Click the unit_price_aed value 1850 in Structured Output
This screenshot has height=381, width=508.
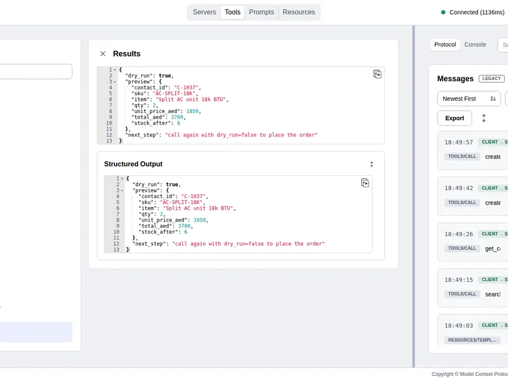tap(199, 220)
